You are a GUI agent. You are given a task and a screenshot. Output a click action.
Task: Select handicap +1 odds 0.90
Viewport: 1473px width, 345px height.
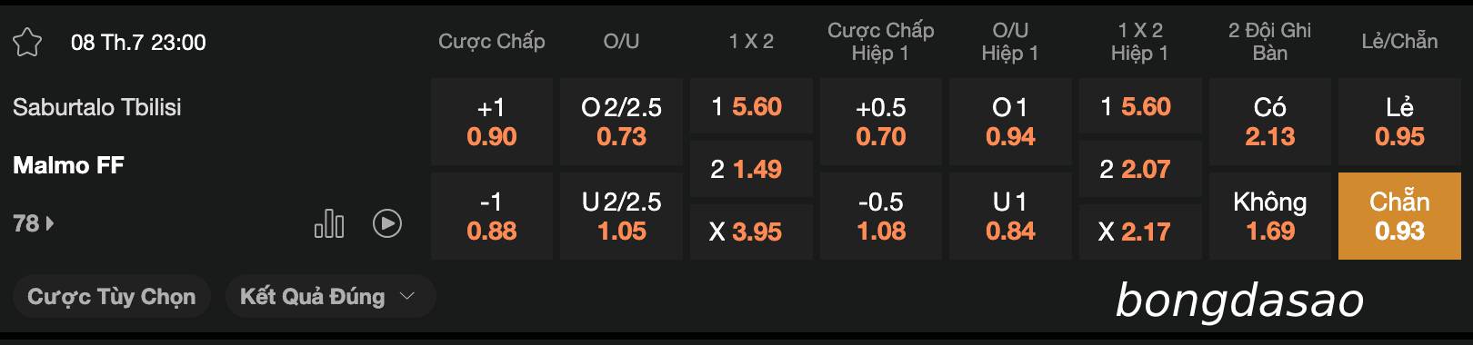tap(492, 122)
